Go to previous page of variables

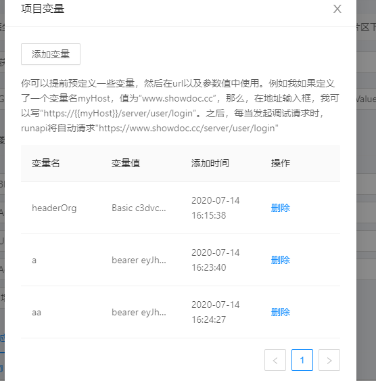pos(275,360)
